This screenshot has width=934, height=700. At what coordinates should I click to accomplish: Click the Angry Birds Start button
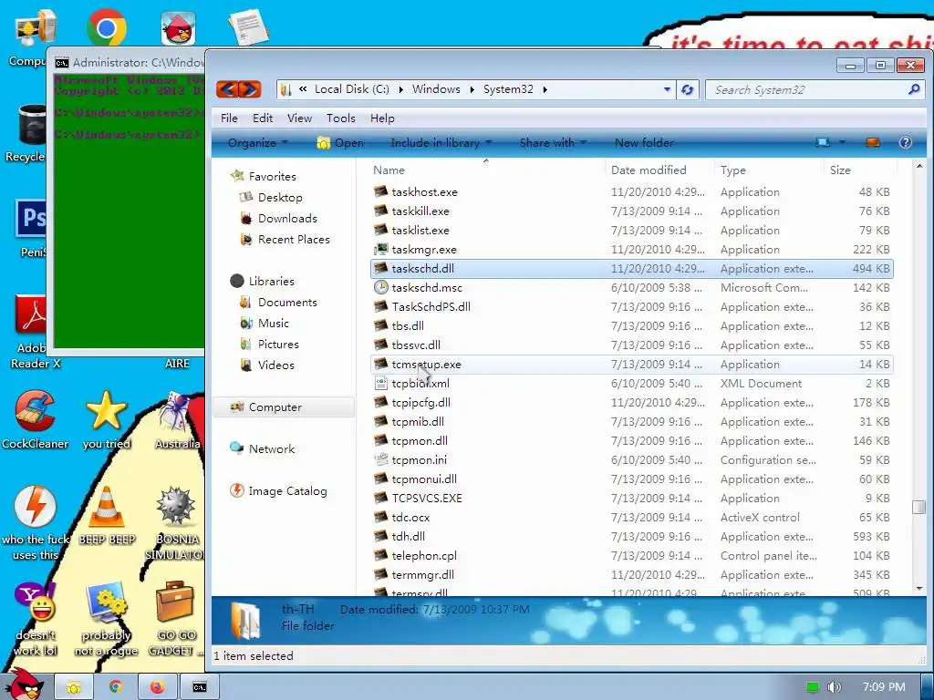point(23,685)
